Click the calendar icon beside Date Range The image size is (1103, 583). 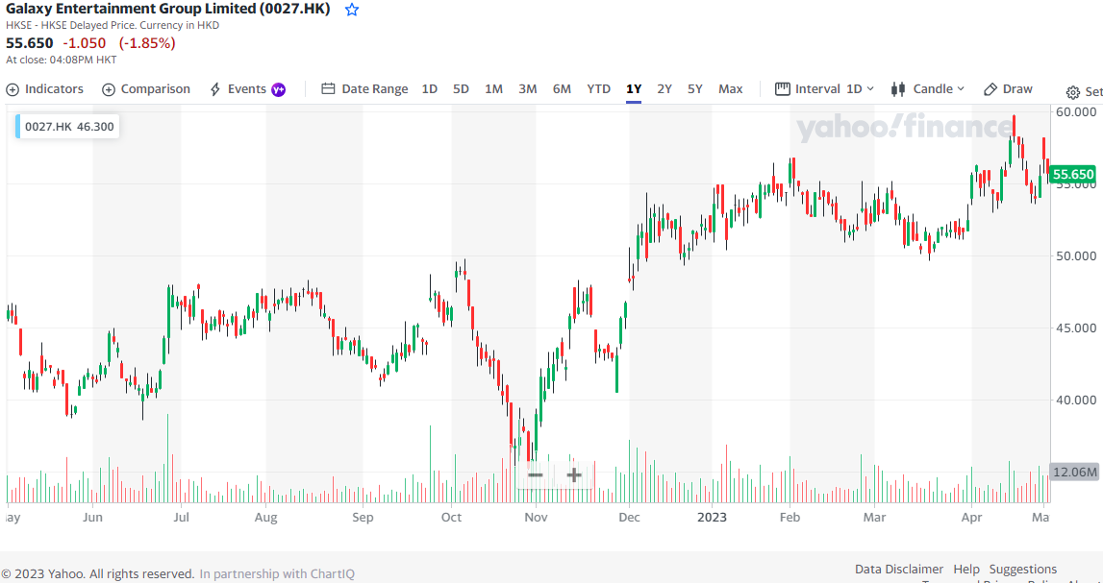(x=328, y=89)
